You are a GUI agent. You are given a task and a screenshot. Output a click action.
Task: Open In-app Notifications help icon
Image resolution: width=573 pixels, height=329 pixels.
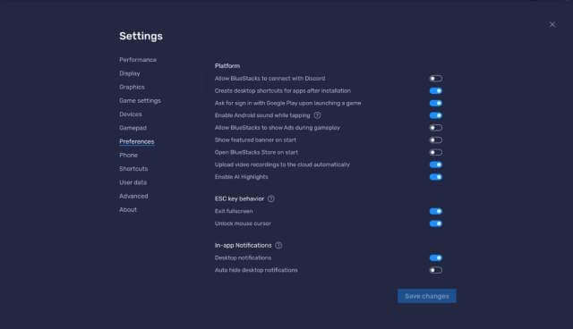tap(278, 246)
